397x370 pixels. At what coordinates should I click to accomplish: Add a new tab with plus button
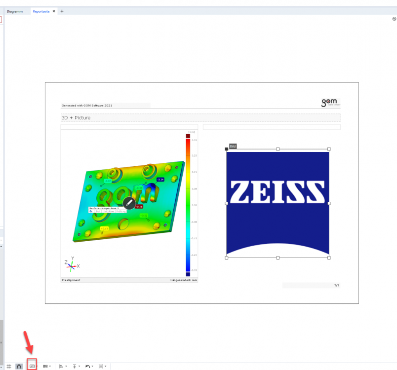click(62, 11)
